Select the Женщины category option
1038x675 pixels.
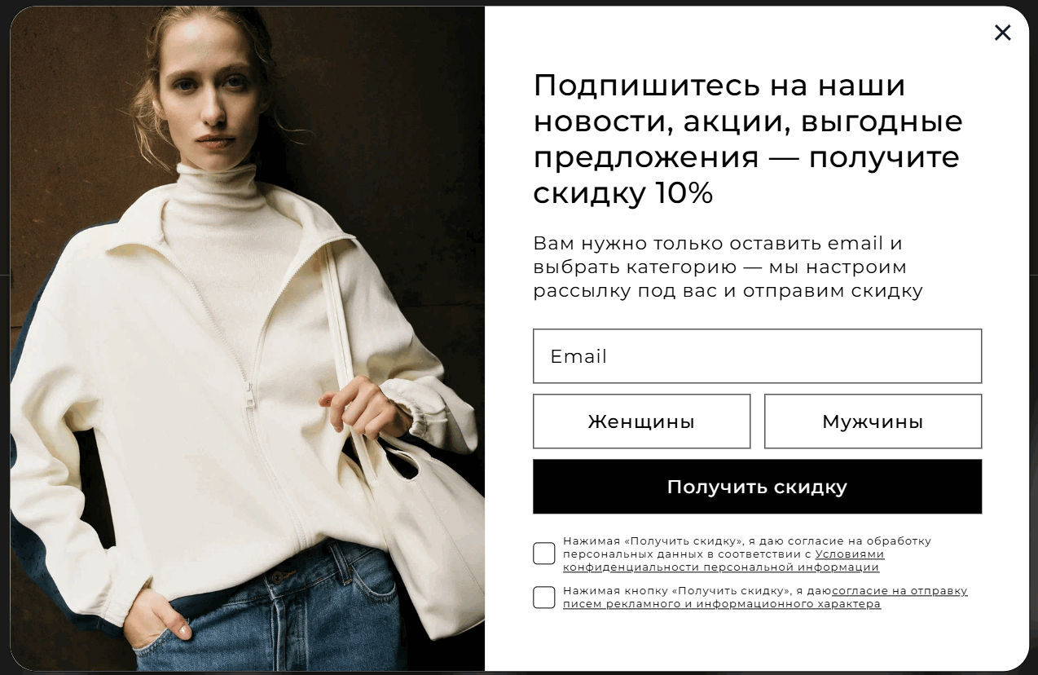coord(641,421)
